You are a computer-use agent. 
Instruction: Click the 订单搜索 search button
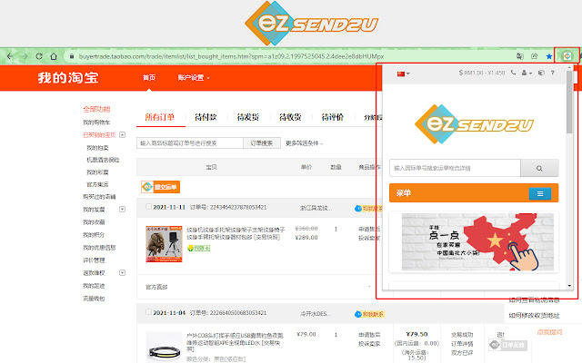click(262, 143)
